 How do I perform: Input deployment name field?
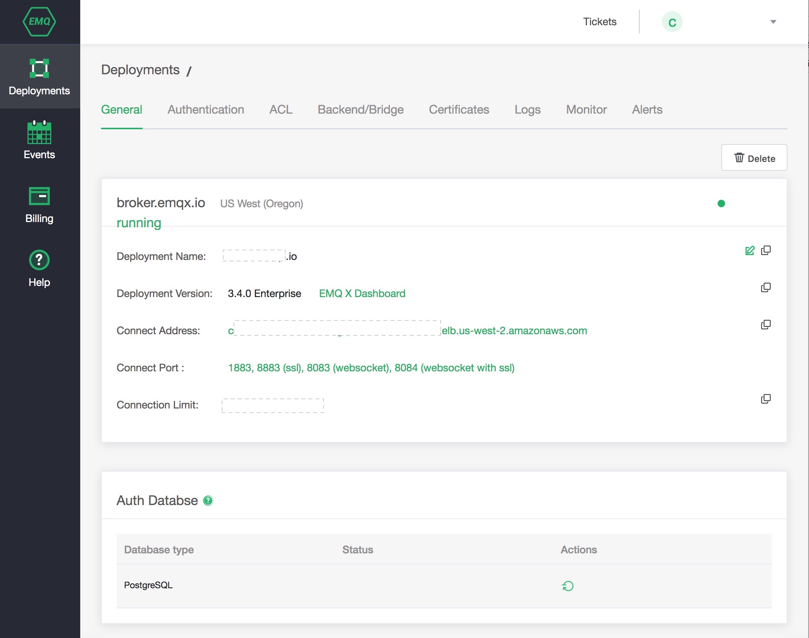256,256
